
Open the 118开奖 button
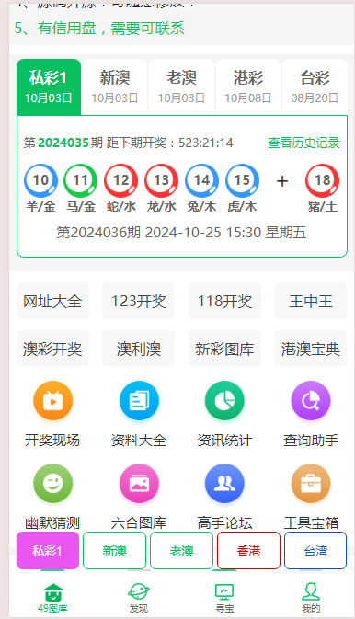click(x=224, y=301)
